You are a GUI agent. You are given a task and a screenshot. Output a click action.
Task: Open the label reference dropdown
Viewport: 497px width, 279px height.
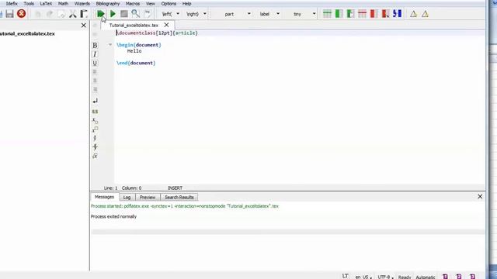[x=278, y=14]
